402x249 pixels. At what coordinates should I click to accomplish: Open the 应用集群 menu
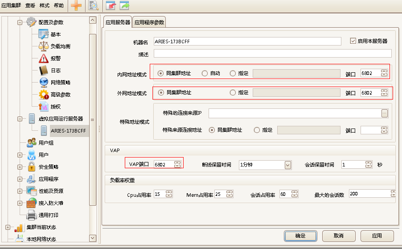pyautogui.click(x=11, y=5)
